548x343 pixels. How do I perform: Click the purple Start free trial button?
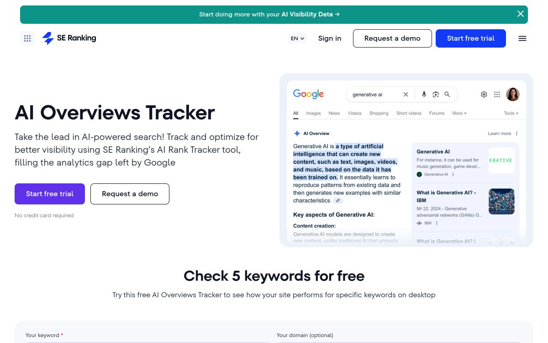[50, 194]
